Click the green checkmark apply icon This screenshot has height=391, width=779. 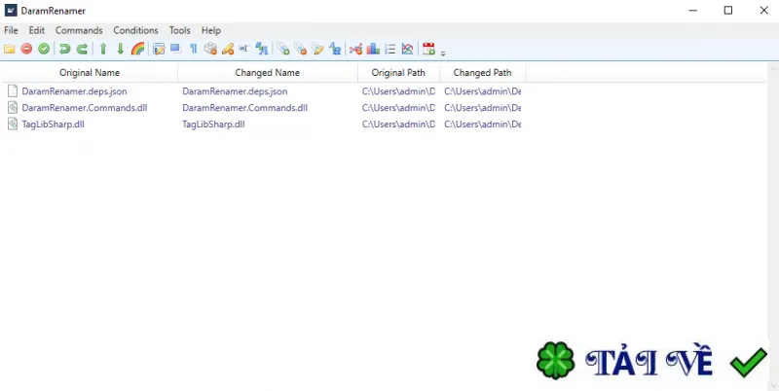pos(44,49)
